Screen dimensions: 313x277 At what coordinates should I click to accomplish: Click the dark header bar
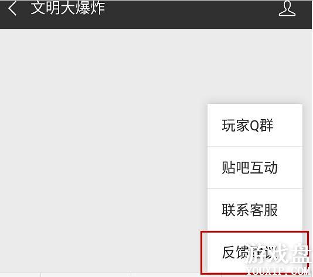156,15
